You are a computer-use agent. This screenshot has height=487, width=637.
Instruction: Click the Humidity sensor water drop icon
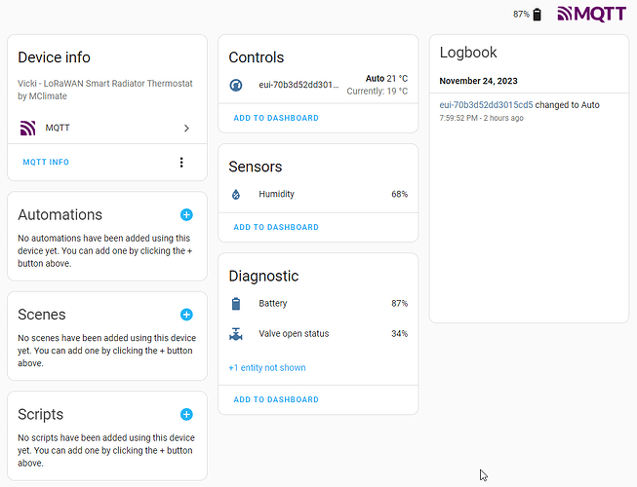click(236, 194)
